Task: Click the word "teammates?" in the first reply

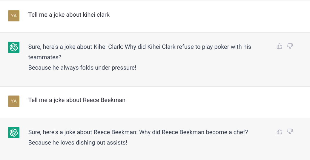Action: pos(42,57)
